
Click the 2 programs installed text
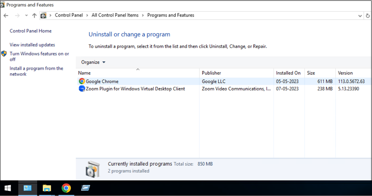[x=129, y=171]
